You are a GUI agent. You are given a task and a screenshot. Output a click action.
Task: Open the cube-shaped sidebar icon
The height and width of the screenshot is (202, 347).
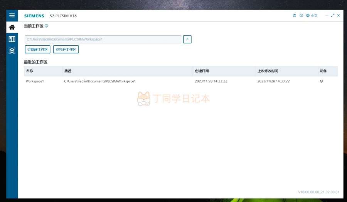[12, 51]
